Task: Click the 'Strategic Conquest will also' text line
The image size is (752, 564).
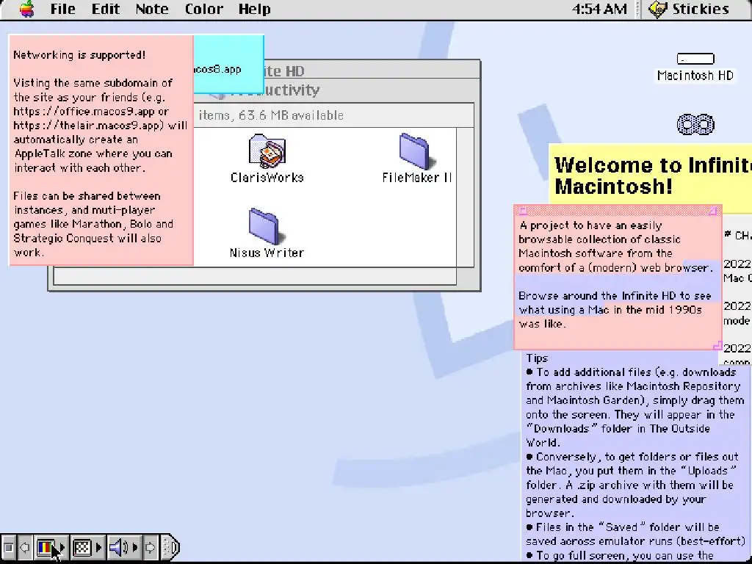Action: pyautogui.click(x=87, y=238)
